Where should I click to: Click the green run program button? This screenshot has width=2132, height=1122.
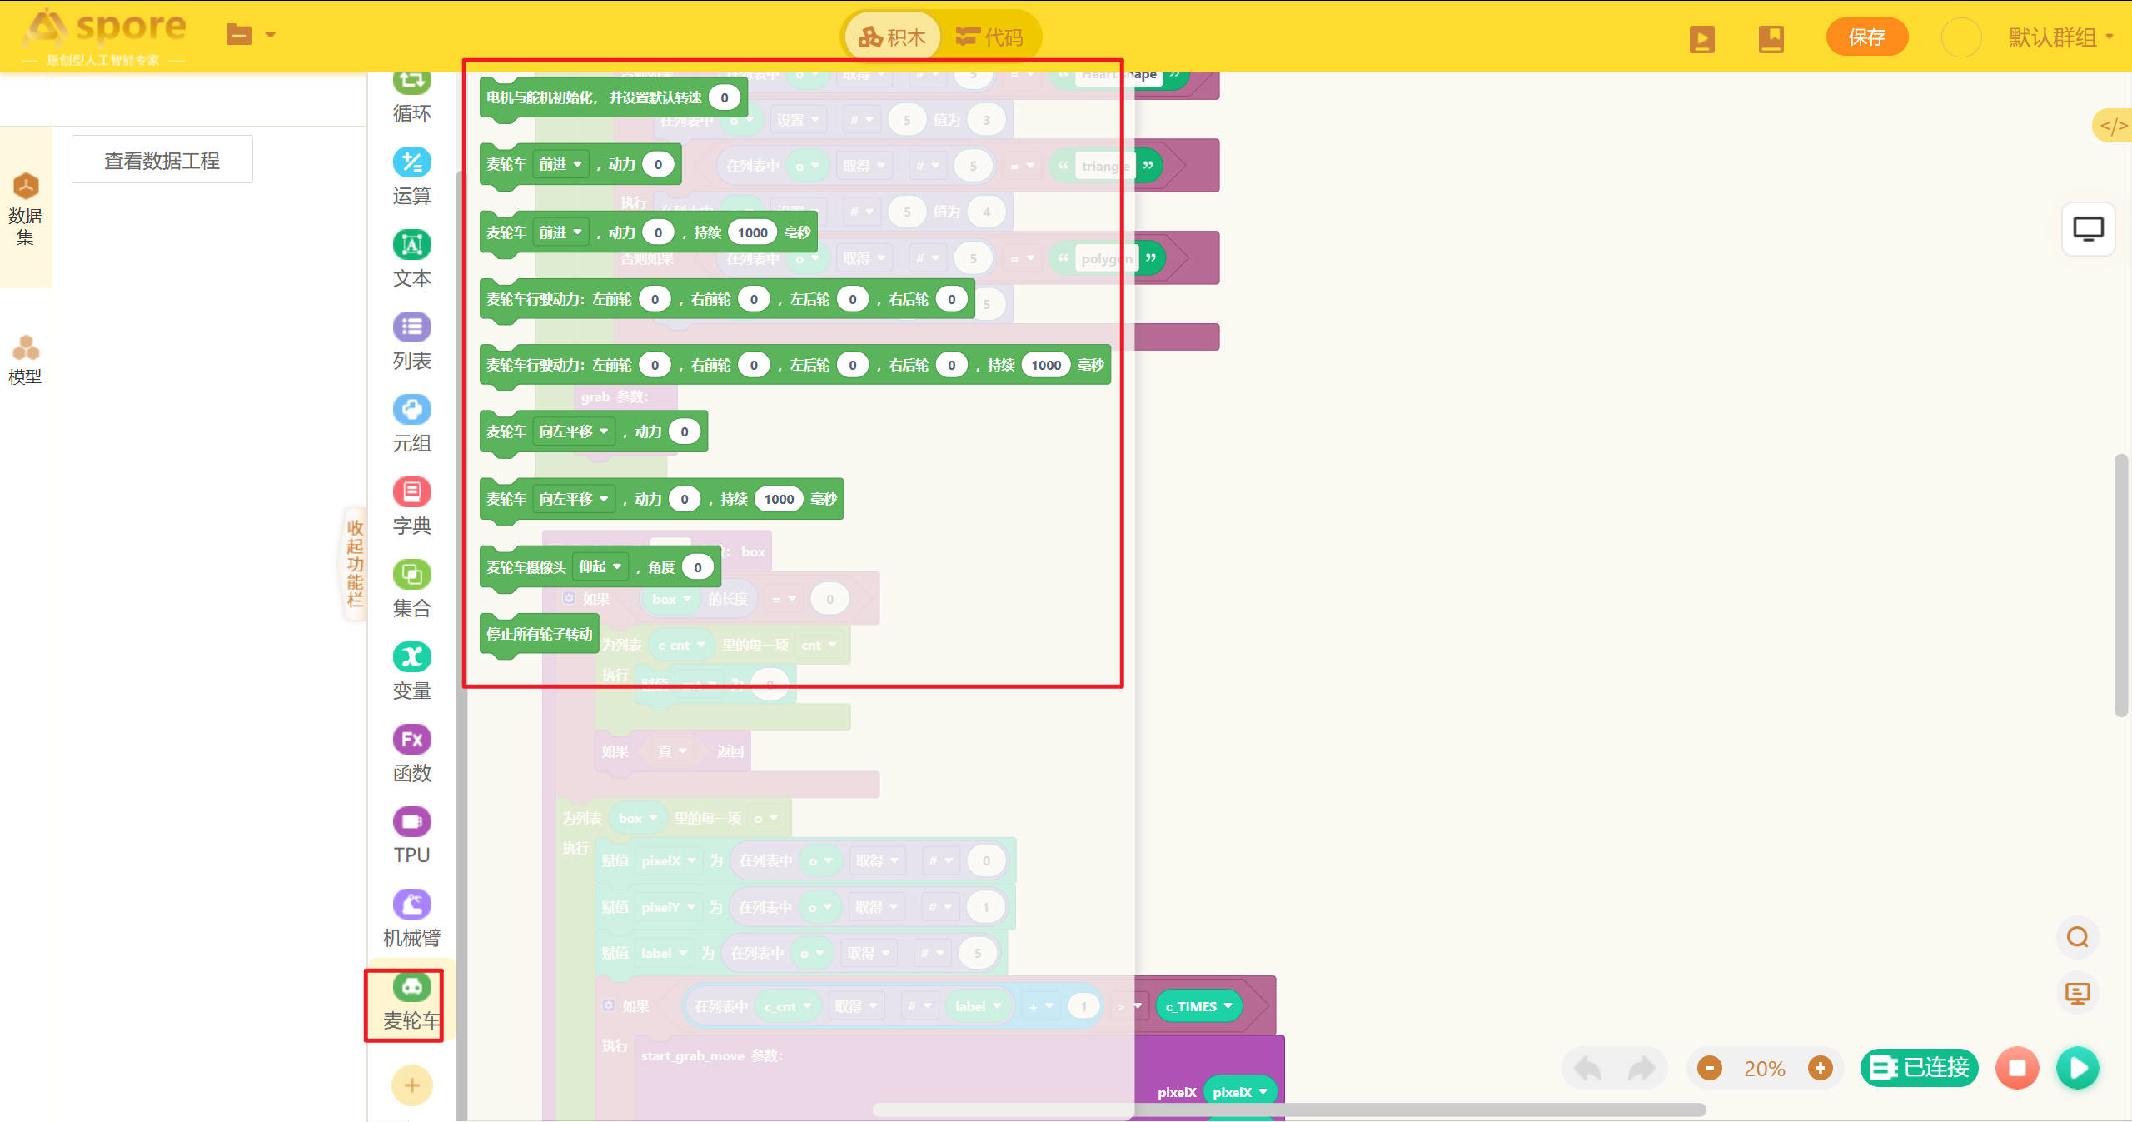(x=2077, y=1067)
